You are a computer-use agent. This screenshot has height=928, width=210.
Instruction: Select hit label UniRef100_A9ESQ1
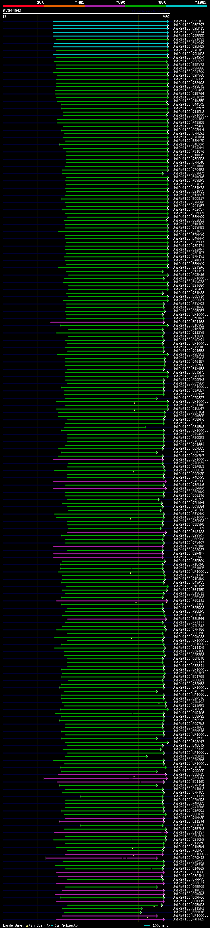click(x=188, y=355)
